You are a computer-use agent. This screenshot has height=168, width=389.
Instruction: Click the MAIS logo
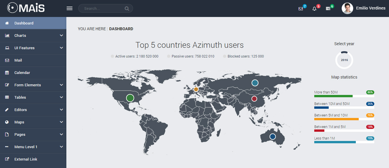(26, 8)
